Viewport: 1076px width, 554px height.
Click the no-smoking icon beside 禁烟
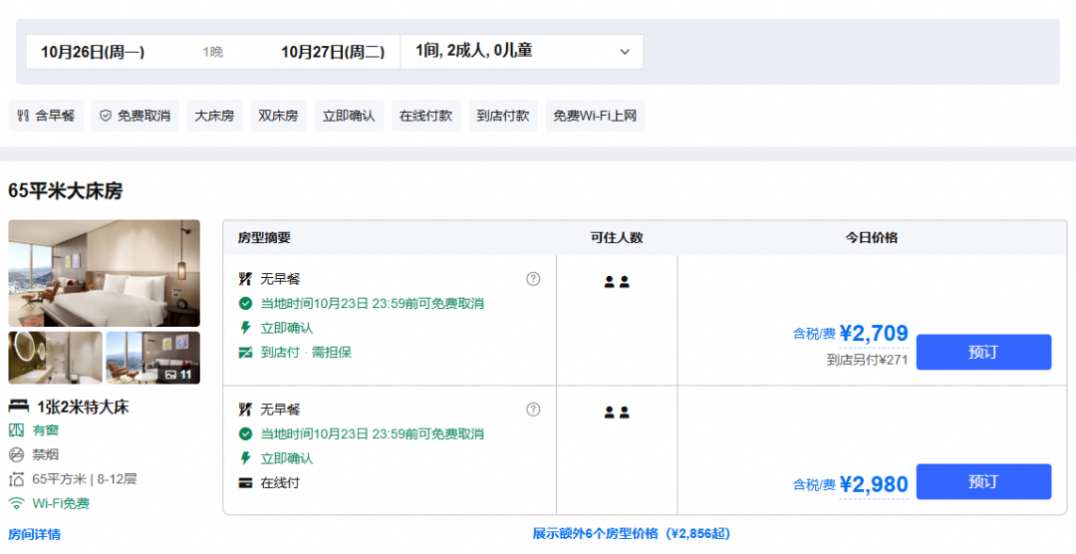(x=17, y=454)
